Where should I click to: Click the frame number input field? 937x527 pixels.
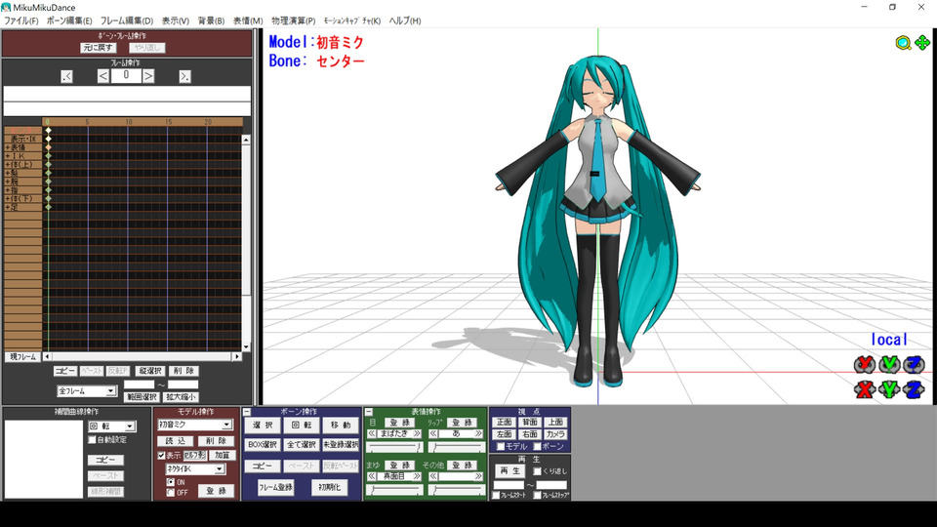pos(126,75)
